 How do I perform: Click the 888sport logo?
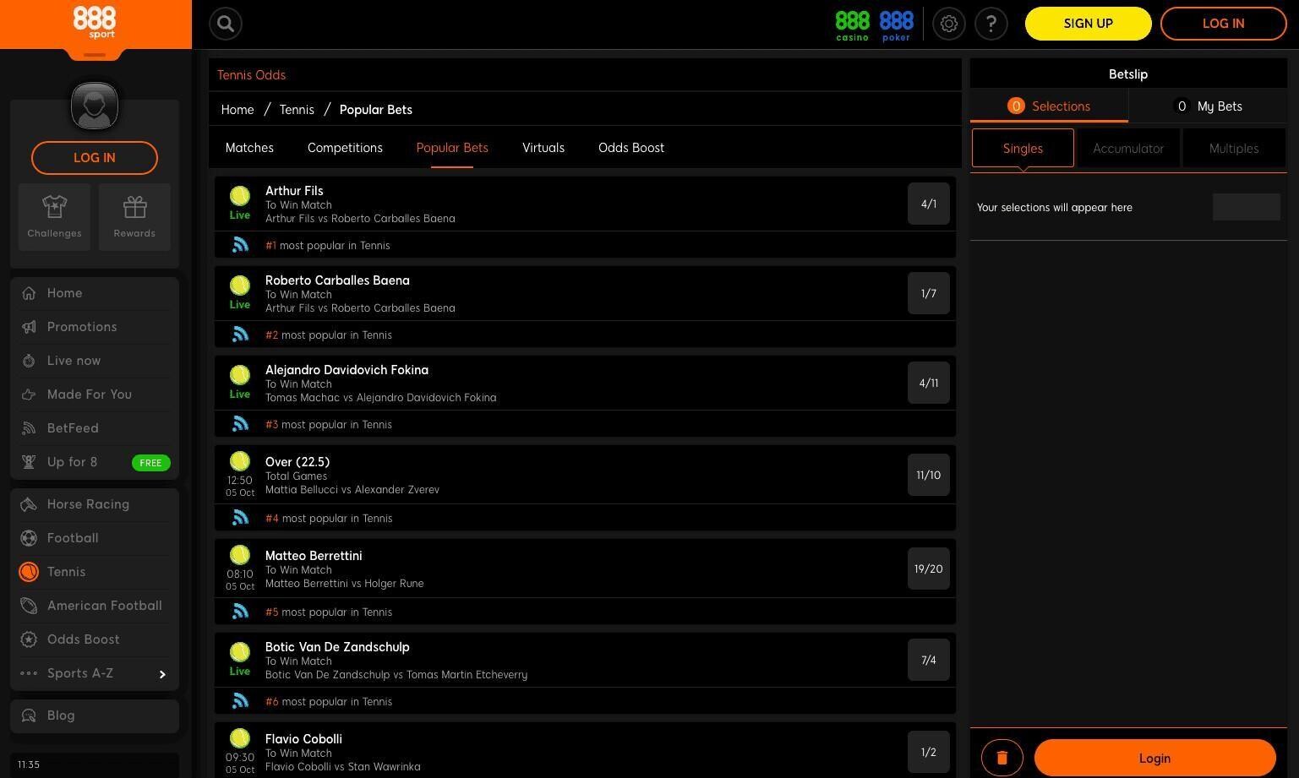[x=95, y=22]
